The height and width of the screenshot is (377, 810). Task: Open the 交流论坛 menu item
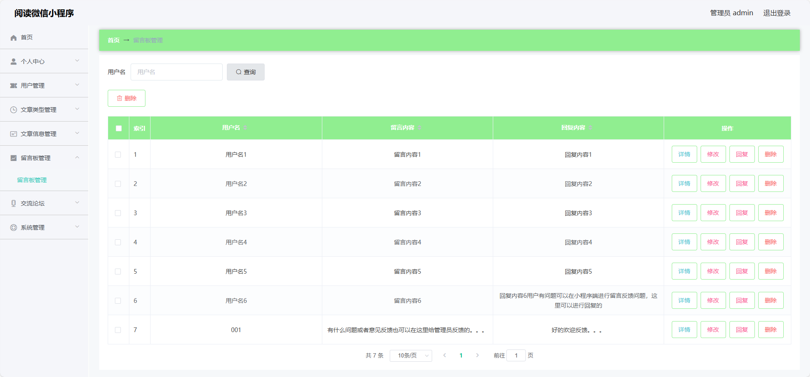click(x=44, y=203)
